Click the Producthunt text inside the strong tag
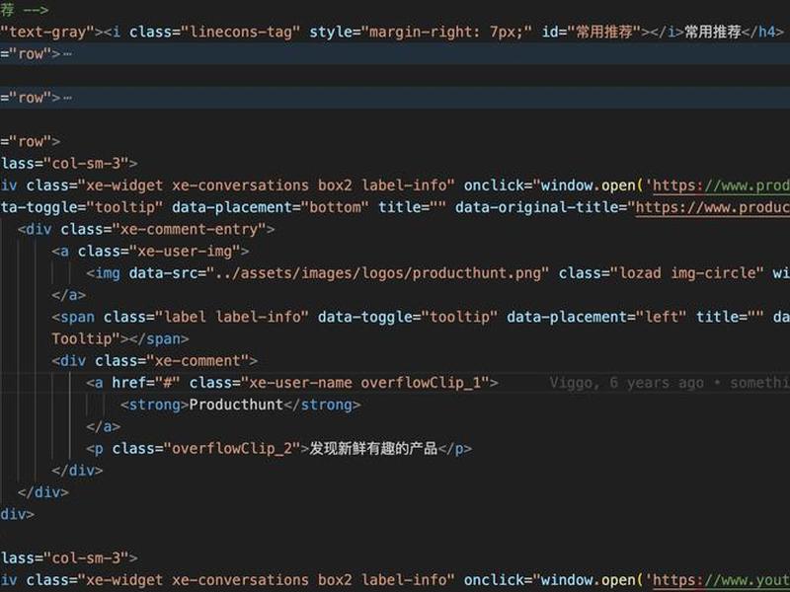Image resolution: width=790 pixels, height=592 pixels. coord(236,405)
